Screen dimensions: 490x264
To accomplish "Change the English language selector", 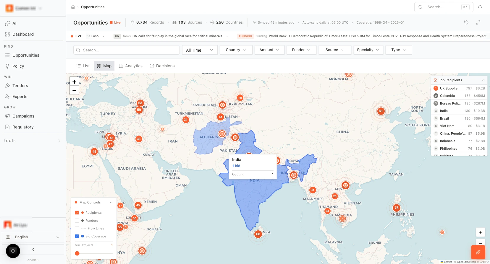I will 33,237.
